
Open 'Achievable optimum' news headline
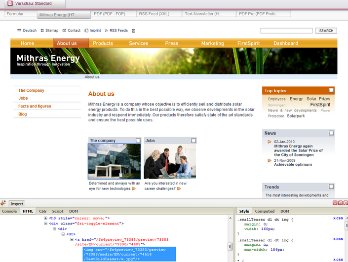(x=293, y=164)
